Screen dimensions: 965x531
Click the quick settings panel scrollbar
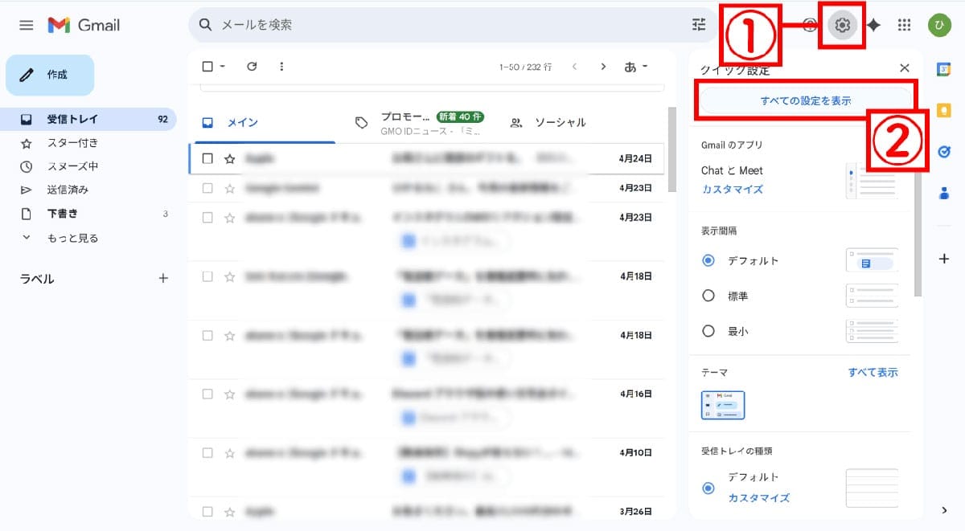point(918,233)
